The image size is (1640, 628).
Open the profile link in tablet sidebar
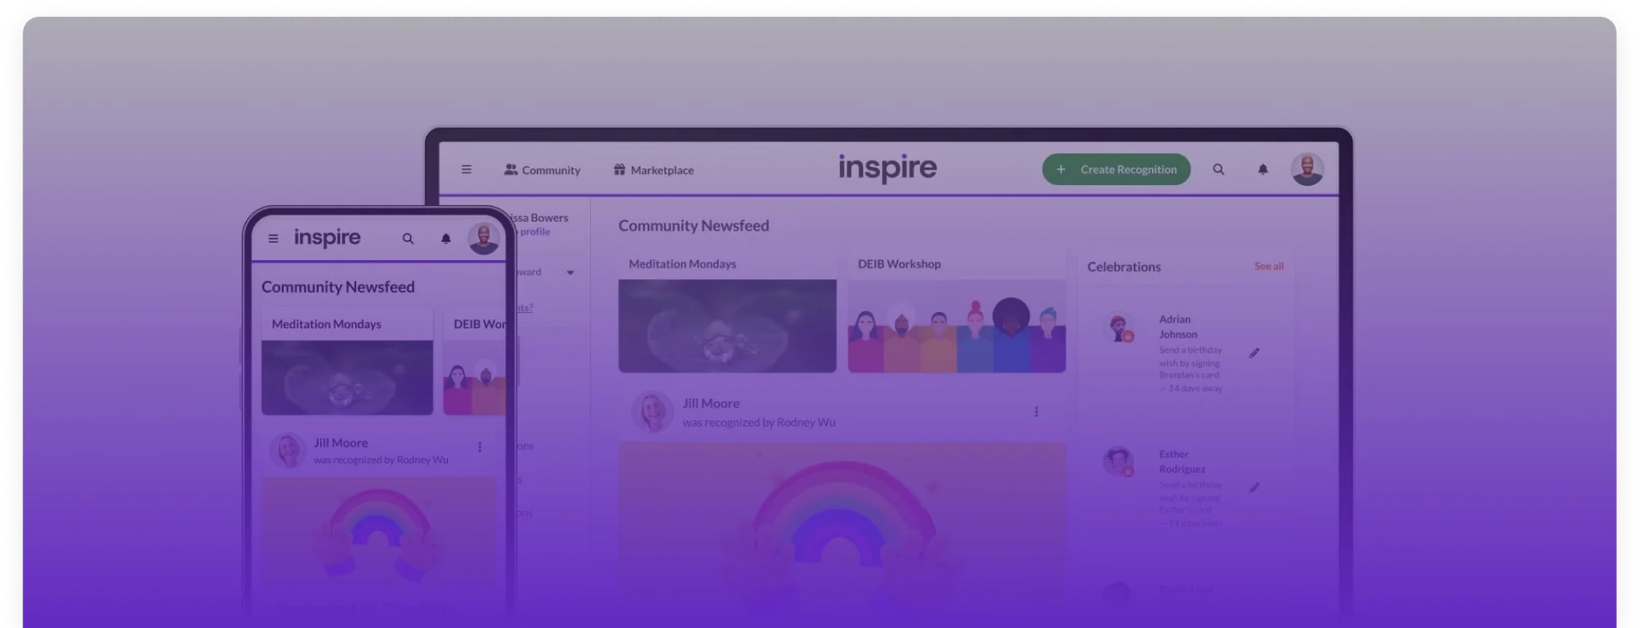click(535, 231)
